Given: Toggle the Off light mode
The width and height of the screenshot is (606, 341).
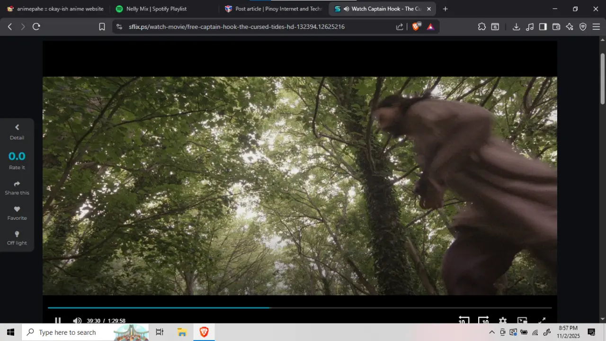Looking at the screenshot, I should tap(17, 238).
